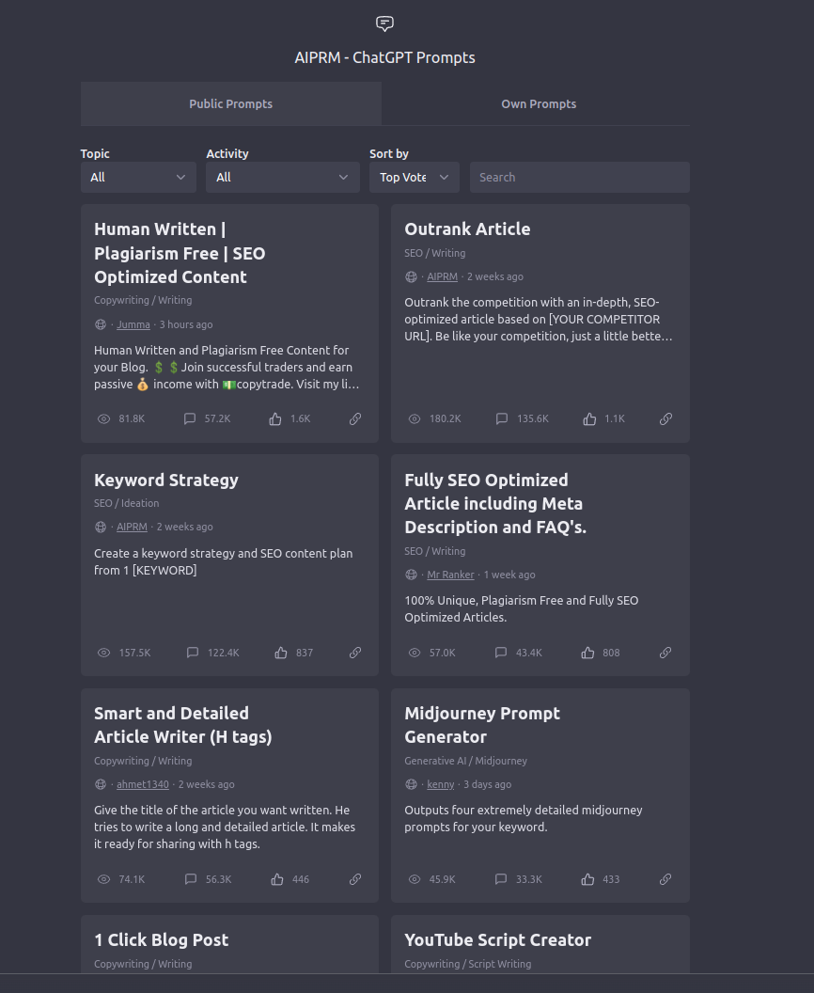Click the comments icon on Midjourney Prompt Generator
This screenshot has height=993, width=814.
pos(501,879)
